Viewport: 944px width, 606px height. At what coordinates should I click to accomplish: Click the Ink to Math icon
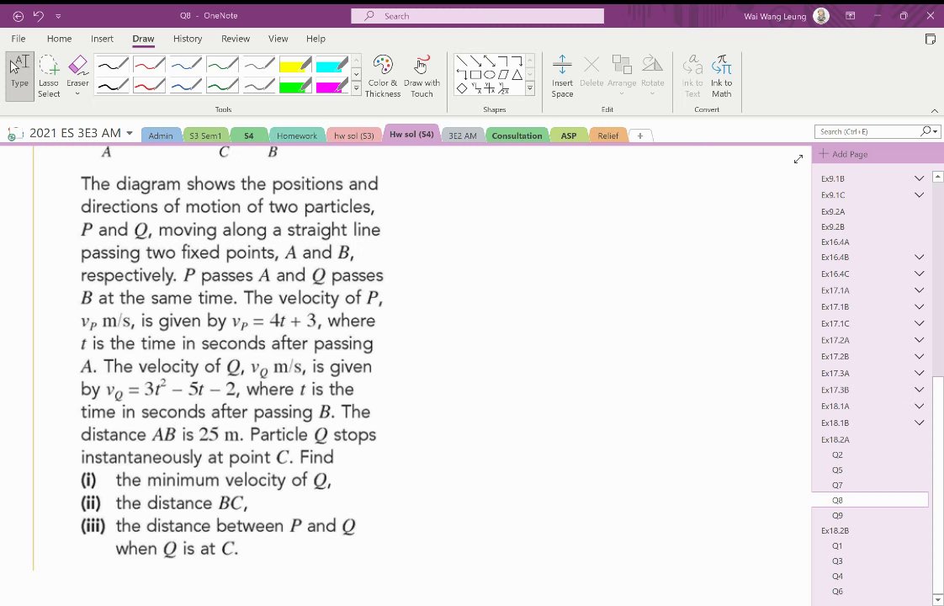[x=721, y=77]
